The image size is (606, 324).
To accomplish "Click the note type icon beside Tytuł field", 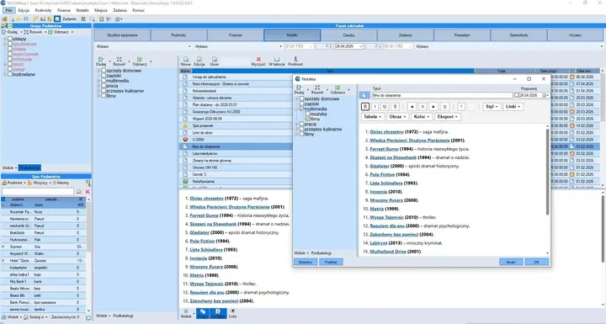I will click(x=364, y=95).
